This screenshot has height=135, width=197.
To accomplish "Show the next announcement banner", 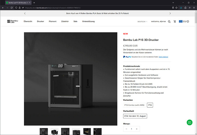I will pyautogui.click(x=170, y=13).
